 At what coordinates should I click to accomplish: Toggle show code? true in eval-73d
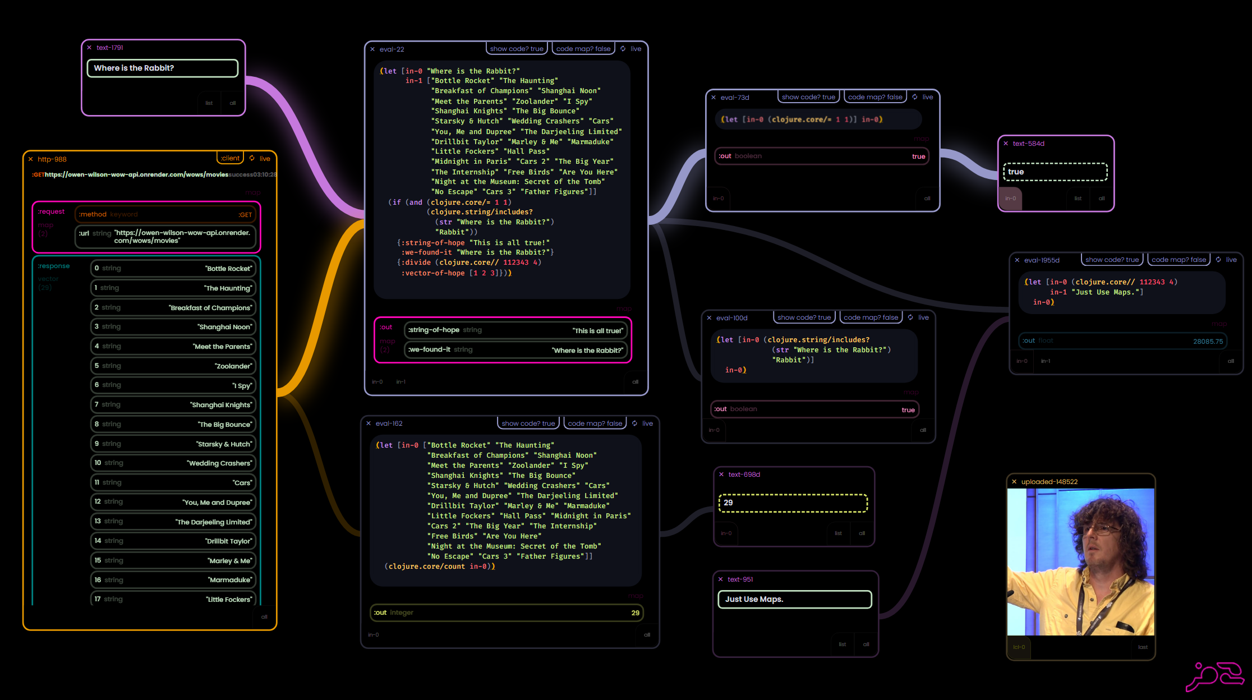coord(808,97)
